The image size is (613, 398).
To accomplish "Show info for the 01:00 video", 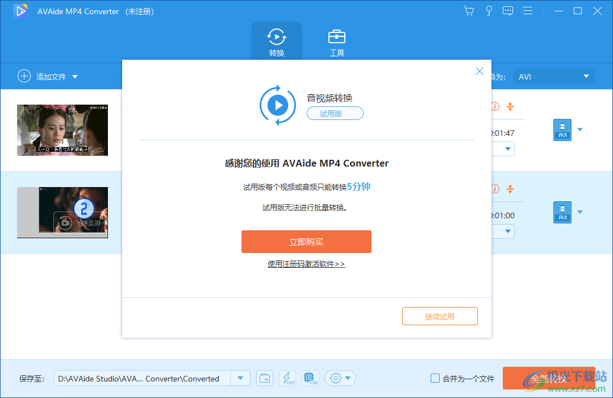I will [495, 189].
